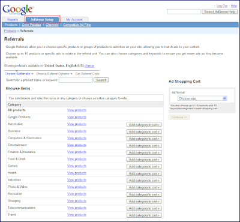Image resolution: width=240 pixels, height=222 pixels.
Task: Click the Search button next to keyword field
Action: click(x=101, y=80)
